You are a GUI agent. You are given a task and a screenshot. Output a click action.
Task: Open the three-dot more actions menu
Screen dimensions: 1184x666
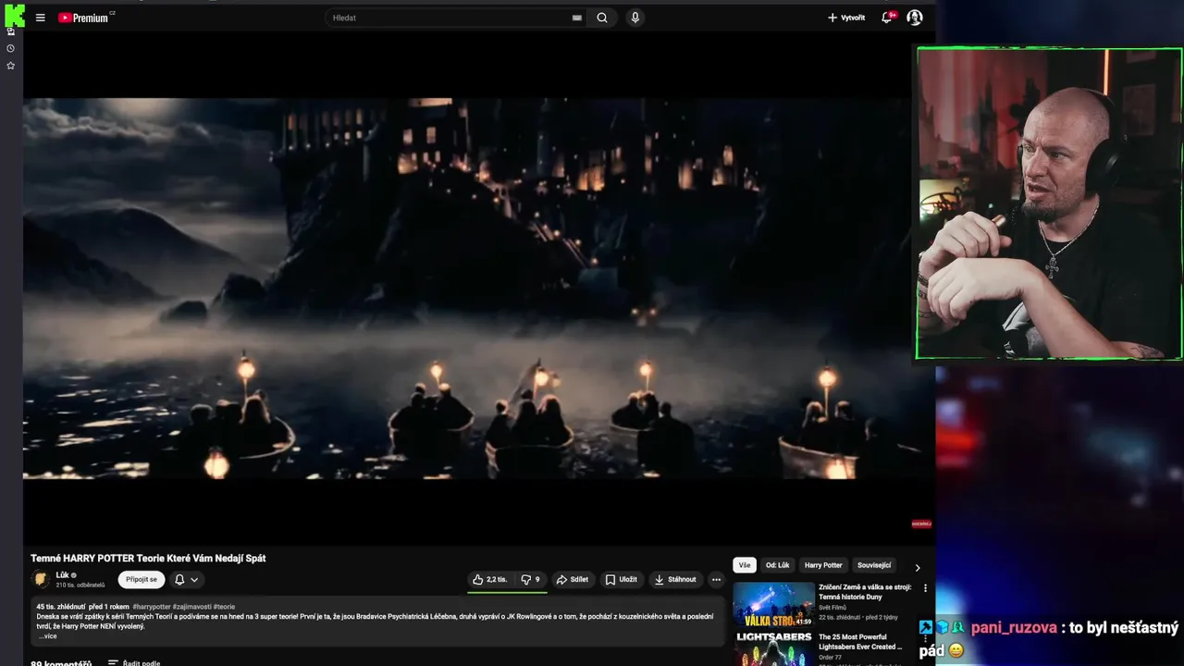[x=716, y=580]
